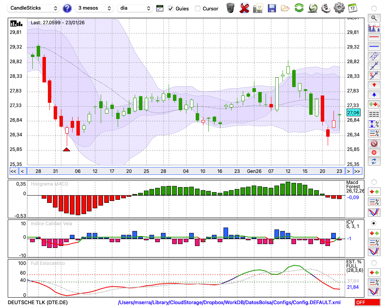Jump to start with '<<' button
The height and width of the screenshot is (308, 386).
[x=14, y=171]
